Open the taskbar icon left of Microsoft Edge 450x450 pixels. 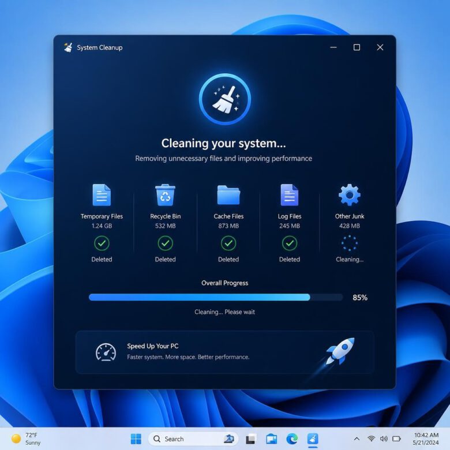pyautogui.click(x=271, y=439)
